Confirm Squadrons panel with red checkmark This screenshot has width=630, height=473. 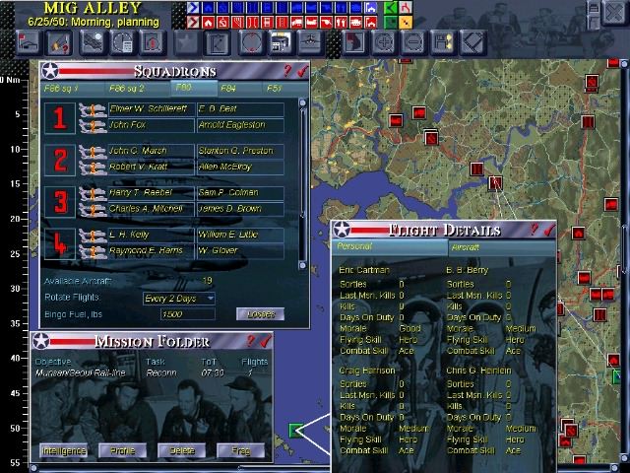pyautogui.click(x=301, y=71)
